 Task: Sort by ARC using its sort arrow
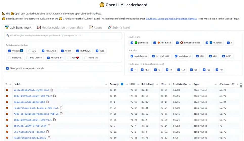click(138, 84)
